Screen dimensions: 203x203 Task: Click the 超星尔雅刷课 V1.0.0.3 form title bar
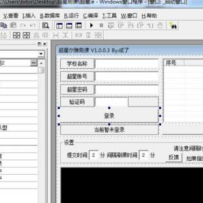(130, 50)
